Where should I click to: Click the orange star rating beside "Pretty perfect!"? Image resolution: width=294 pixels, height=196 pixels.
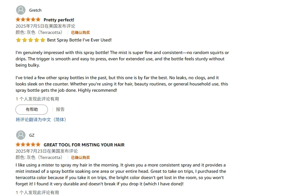click(28, 19)
